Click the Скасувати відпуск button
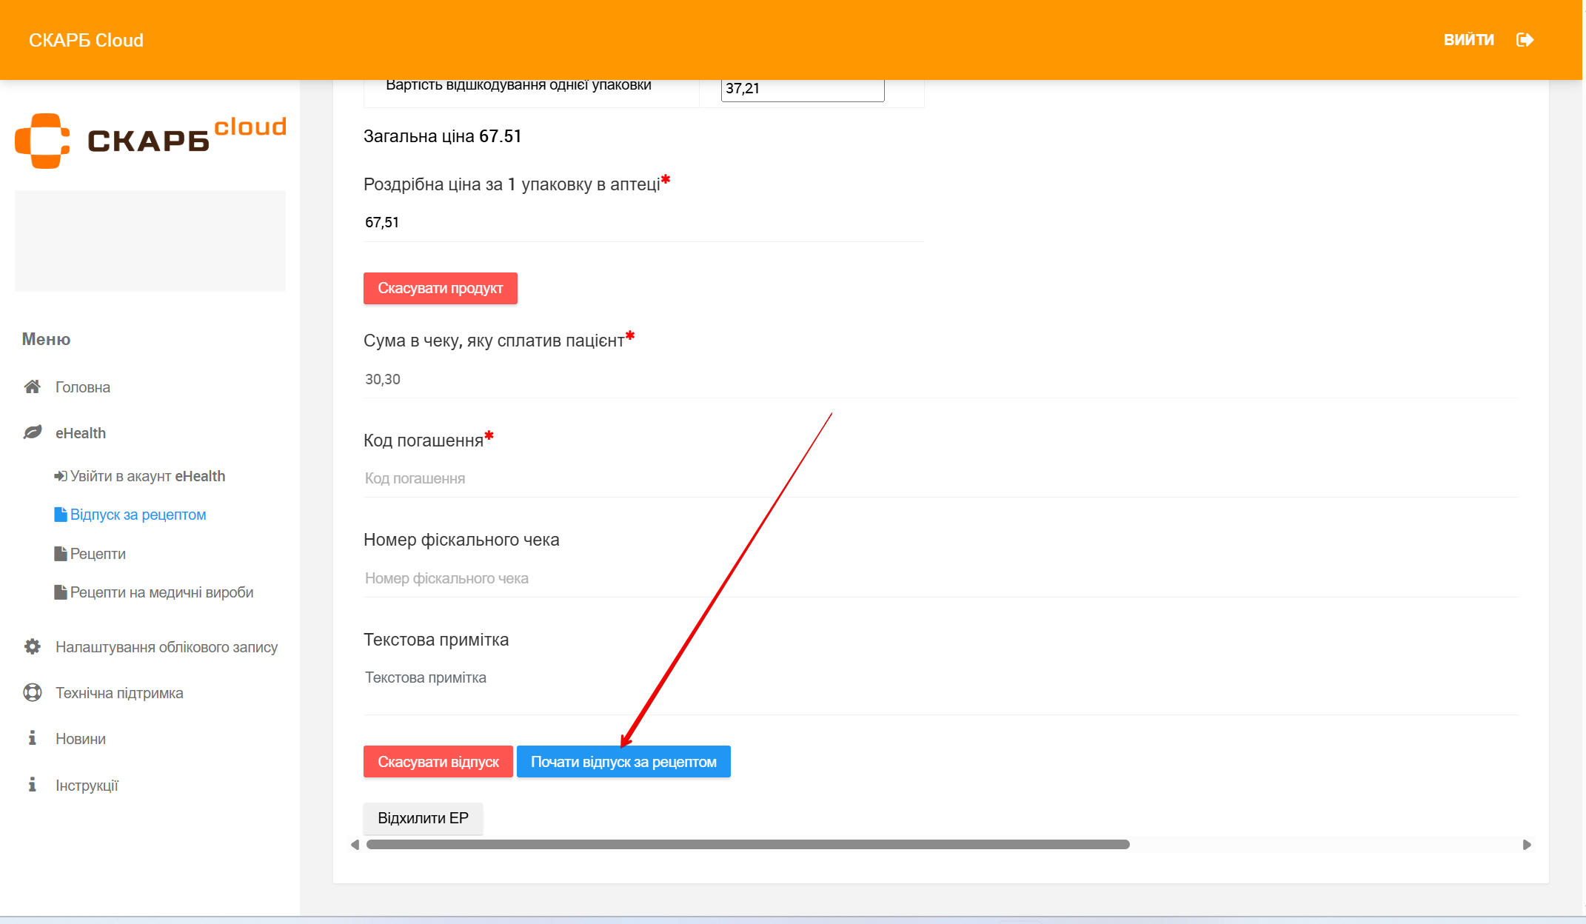 (x=438, y=762)
